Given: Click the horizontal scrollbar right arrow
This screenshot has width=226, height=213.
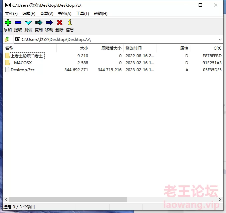Looking at the screenshot, I should (220, 199).
